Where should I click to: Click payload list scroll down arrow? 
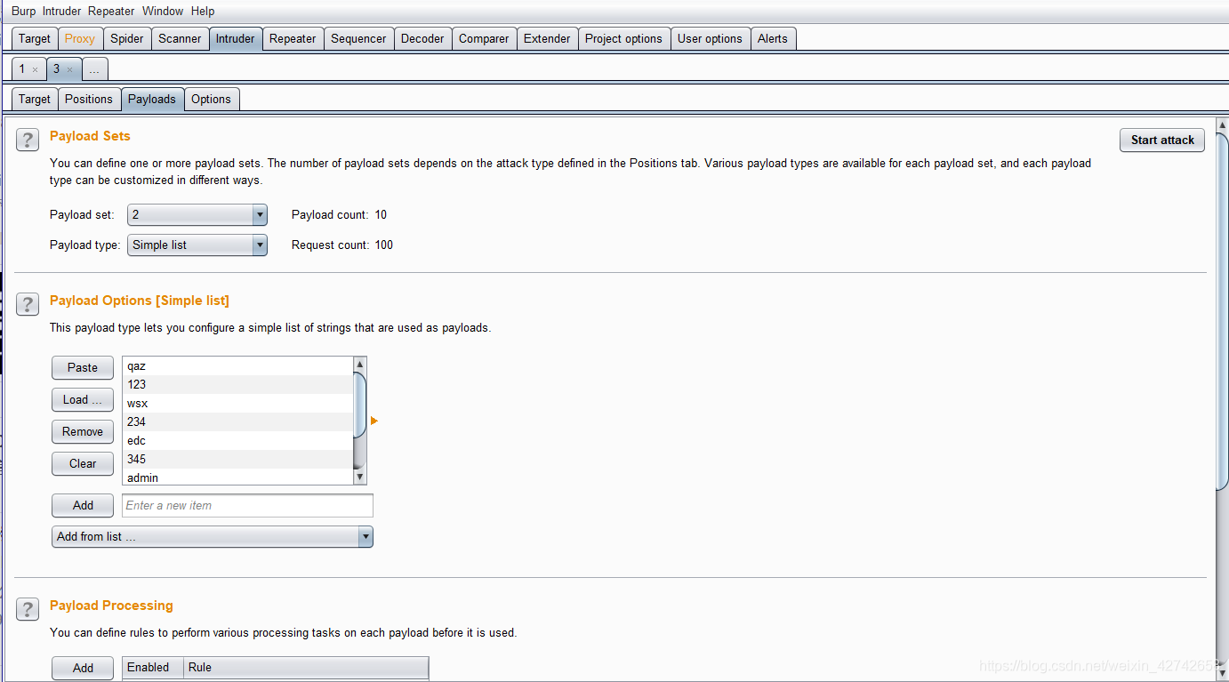tap(360, 477)
